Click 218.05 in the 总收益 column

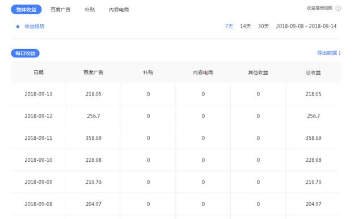[x=314, y=94]
